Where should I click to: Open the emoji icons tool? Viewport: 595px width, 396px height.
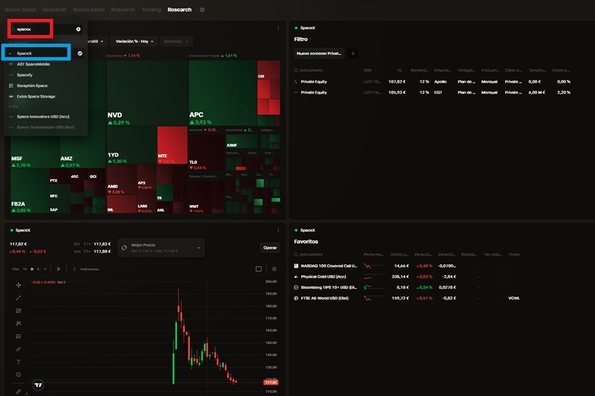click(19, 374)
